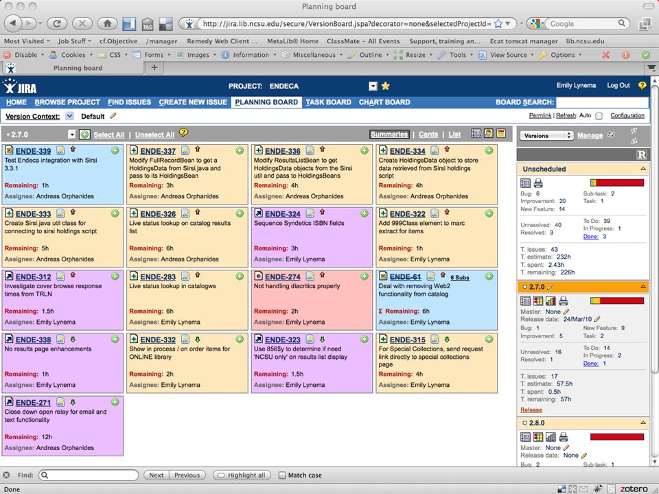Click the browser Back arrow button
The image size is (659, 494).
point(14,23)
